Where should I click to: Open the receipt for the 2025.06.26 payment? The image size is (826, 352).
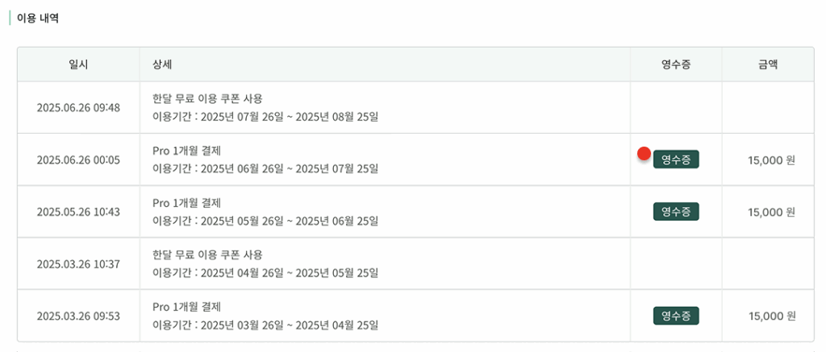(676, 159)
